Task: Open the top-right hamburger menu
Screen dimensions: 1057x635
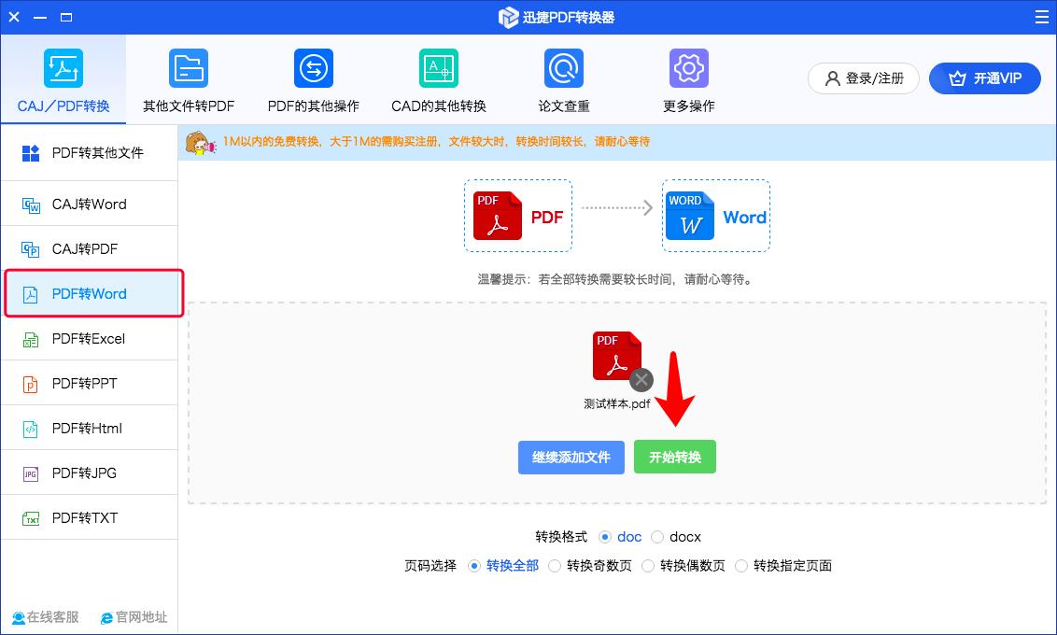Action: click(x=1042, y=16)
